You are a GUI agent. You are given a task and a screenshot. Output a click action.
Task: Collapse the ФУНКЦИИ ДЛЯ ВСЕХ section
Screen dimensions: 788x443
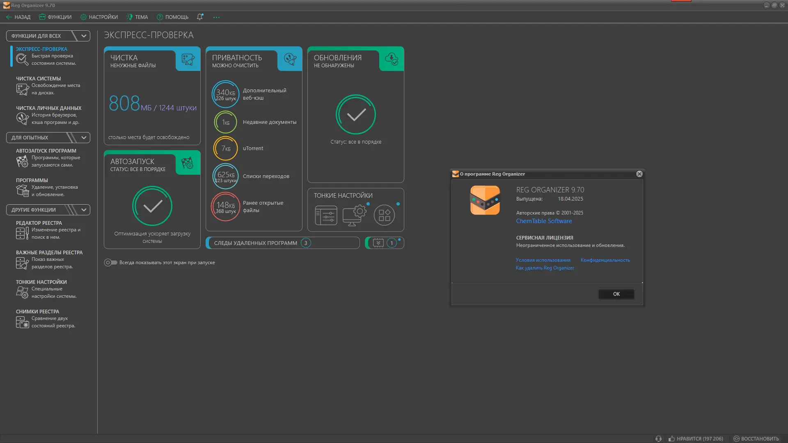(84, 36)
